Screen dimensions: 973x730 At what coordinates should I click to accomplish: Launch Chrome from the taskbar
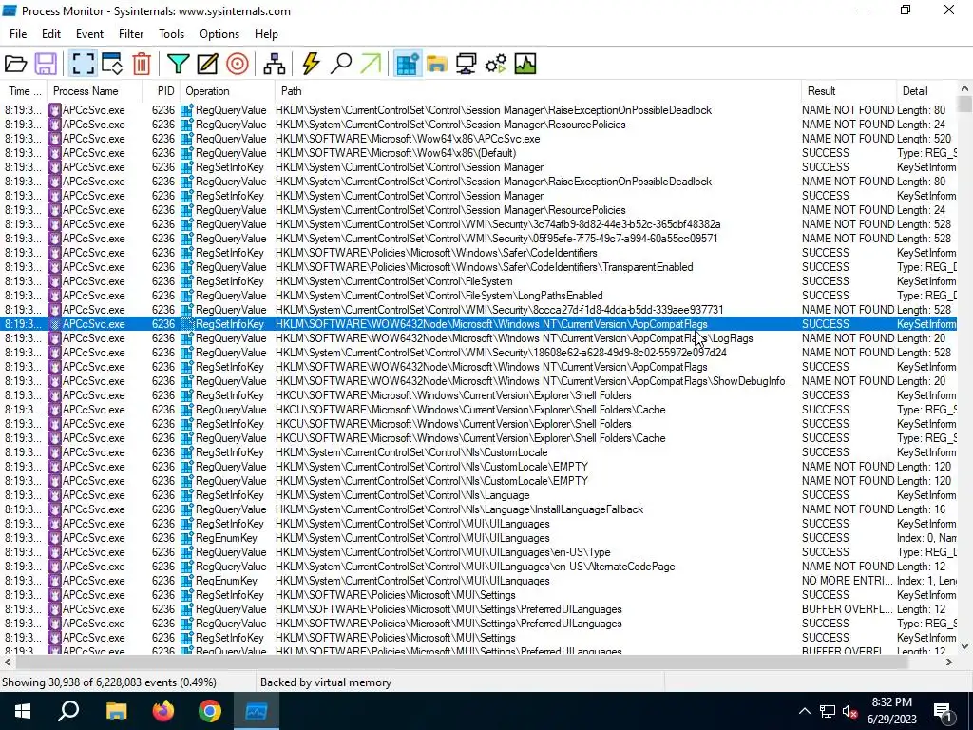click(210, 711)
